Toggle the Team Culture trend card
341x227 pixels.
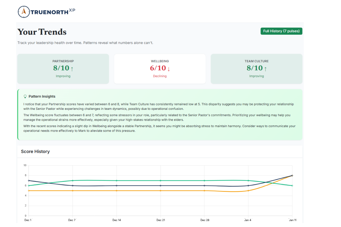[x=257, y=69]
